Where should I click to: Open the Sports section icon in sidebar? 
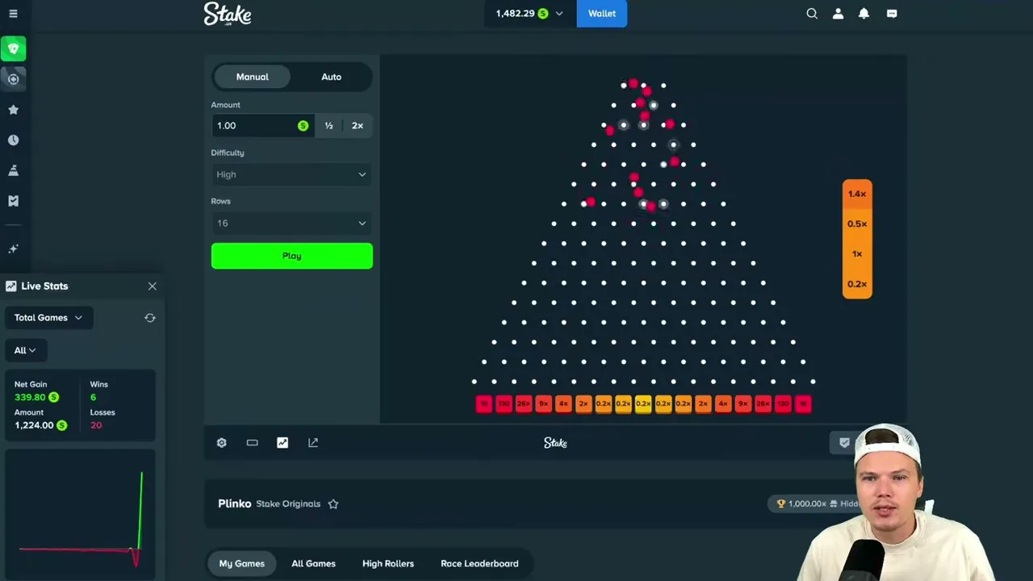pyautogui.click(x=13, y=79)
